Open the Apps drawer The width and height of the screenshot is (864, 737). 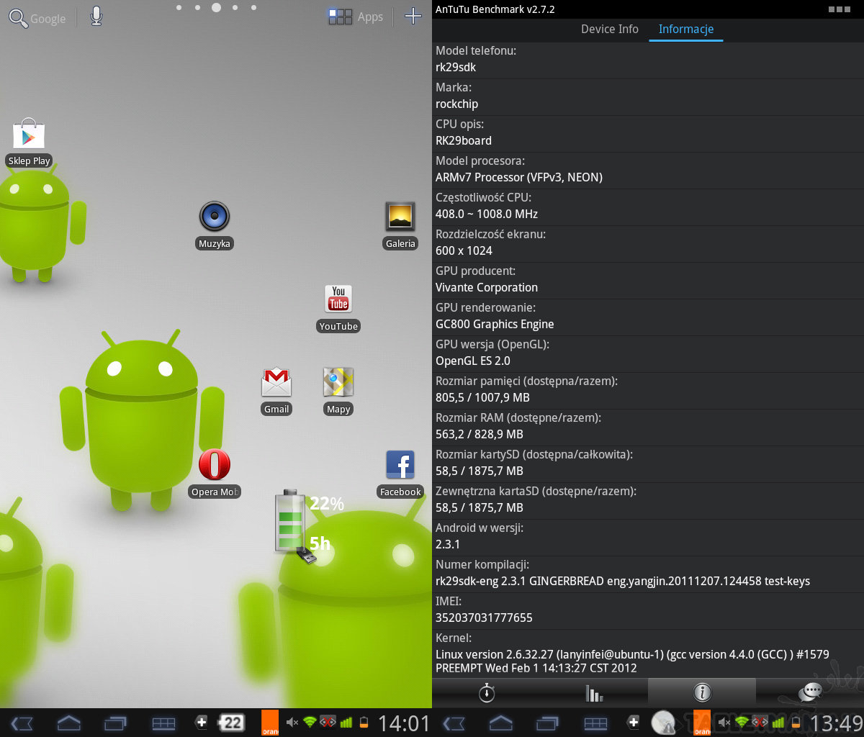point(356,17)
